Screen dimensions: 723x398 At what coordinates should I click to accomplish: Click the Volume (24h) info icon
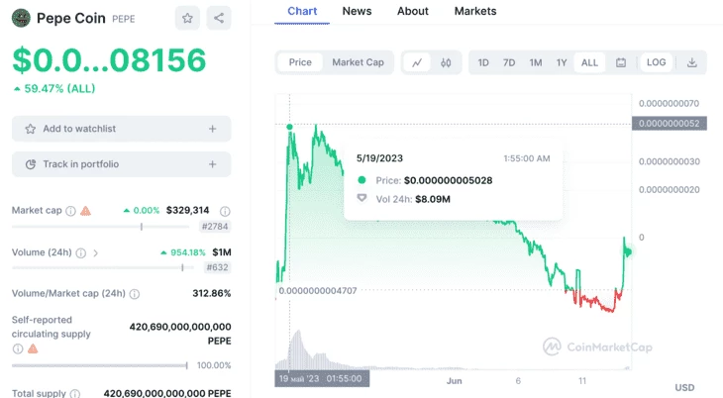80,252
